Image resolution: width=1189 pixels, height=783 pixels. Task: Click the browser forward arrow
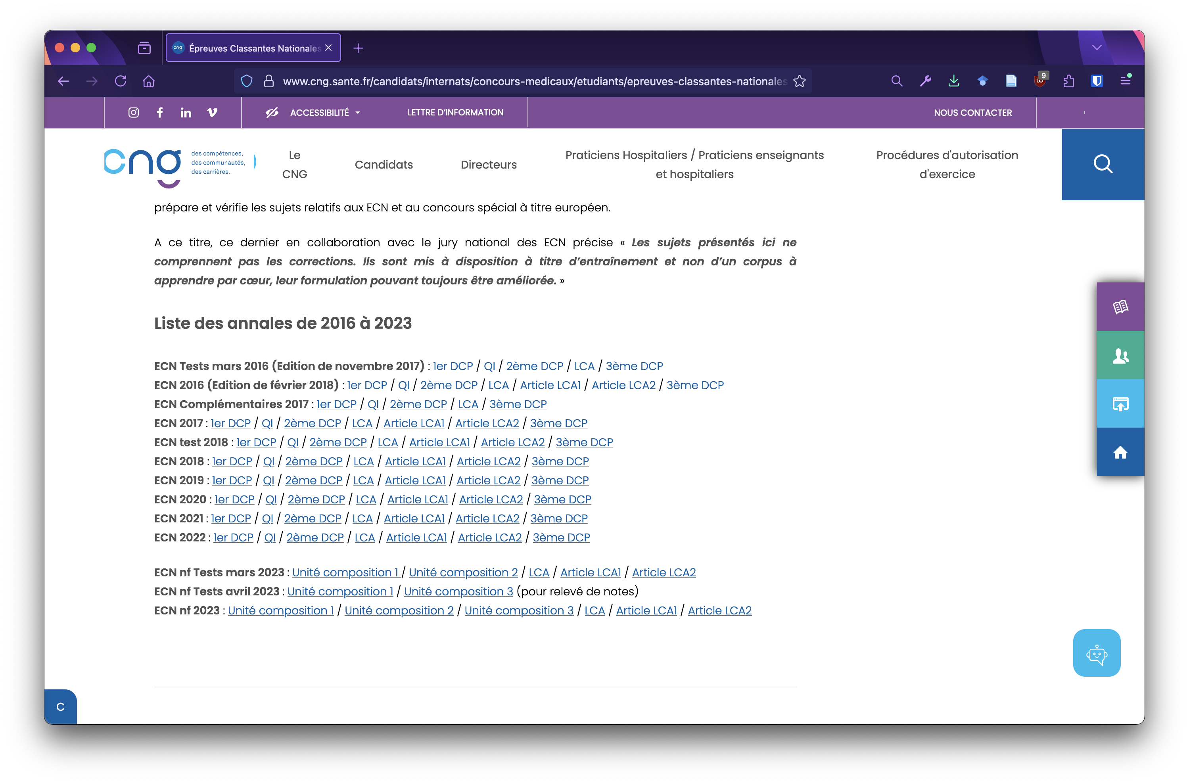pyautogui.click(x=92, y=81)
